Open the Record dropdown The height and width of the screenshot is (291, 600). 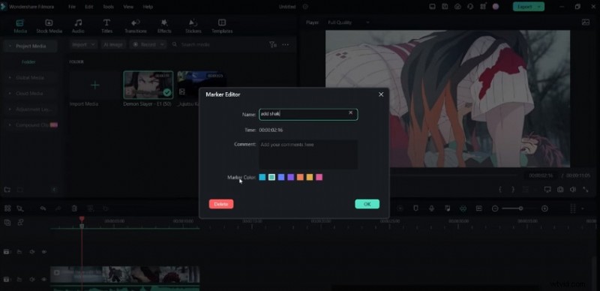click(148, 45)
